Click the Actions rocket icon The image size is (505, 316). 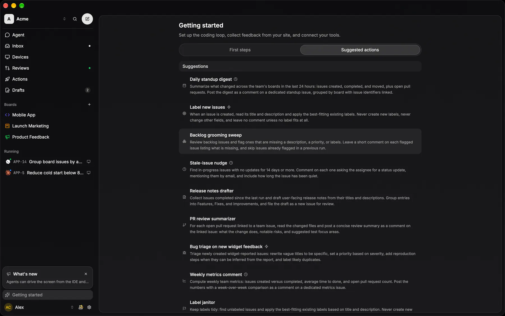[x=7, y=79]
